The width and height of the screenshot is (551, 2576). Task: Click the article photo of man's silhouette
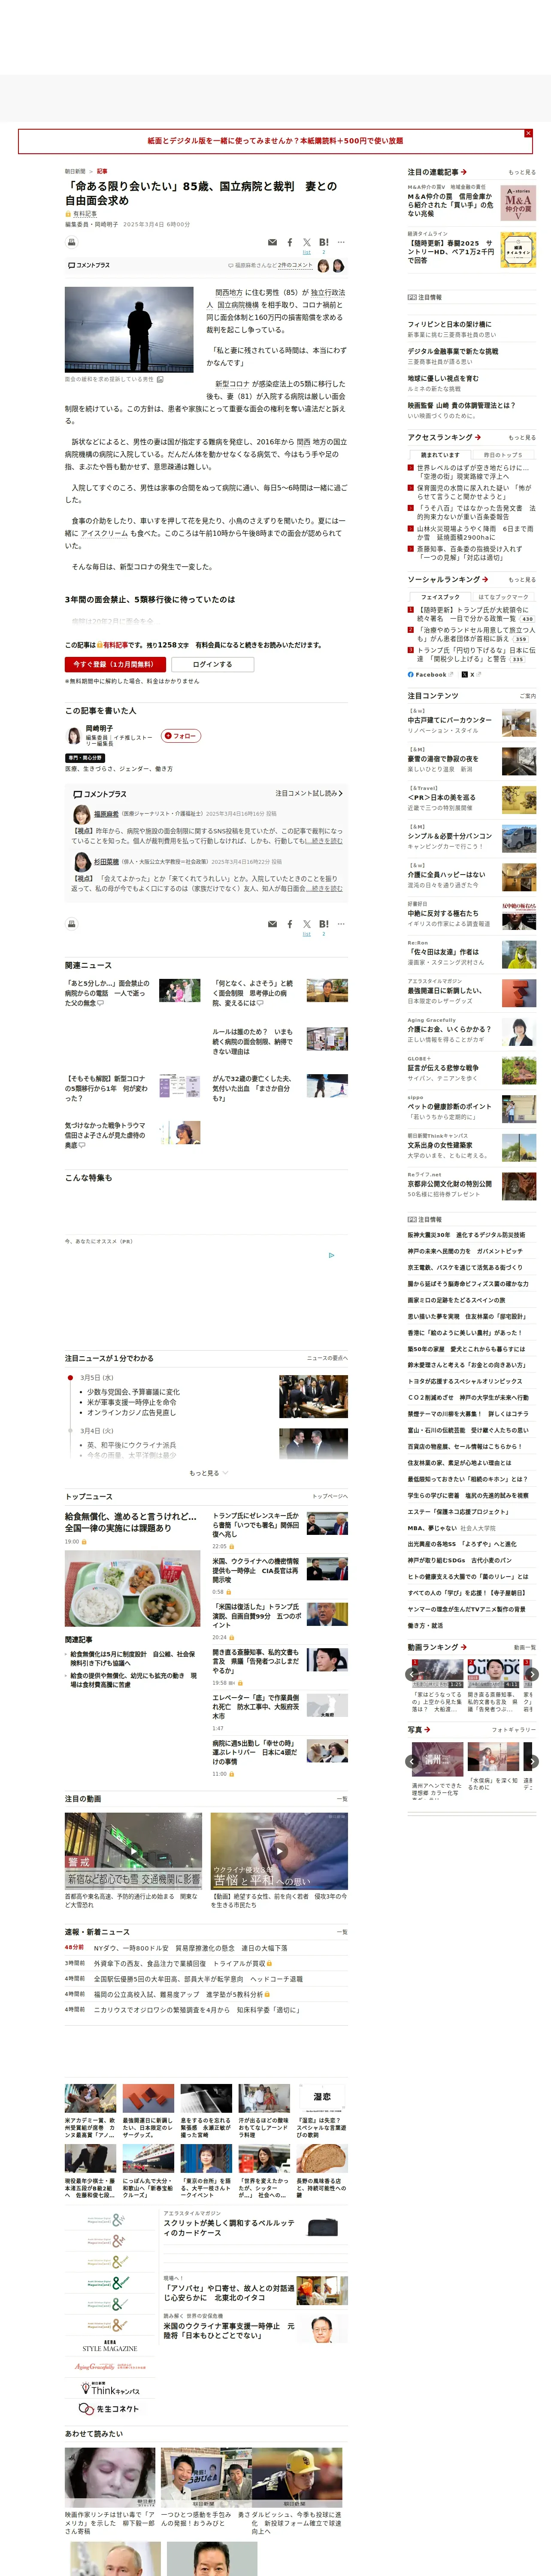coord(129,330)
